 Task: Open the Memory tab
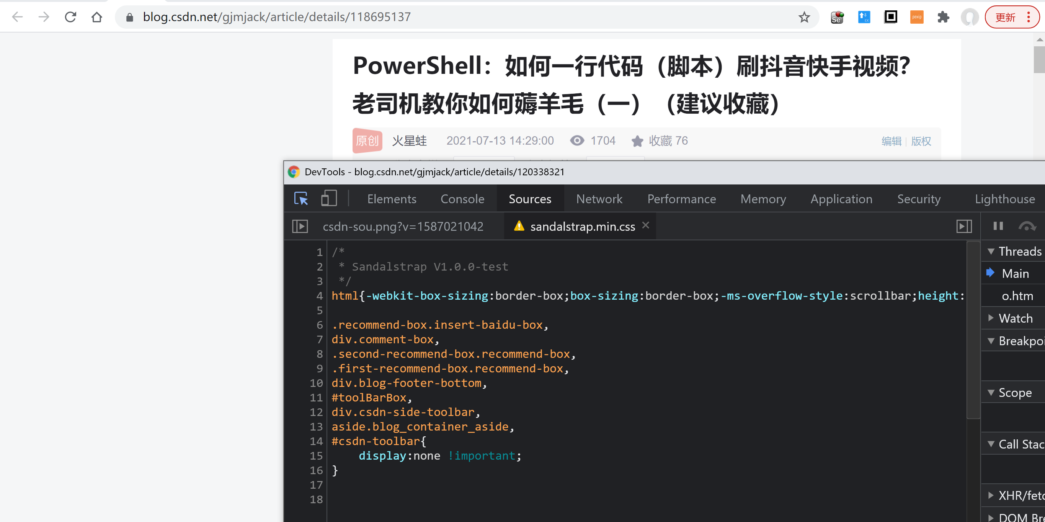[763, 199]
